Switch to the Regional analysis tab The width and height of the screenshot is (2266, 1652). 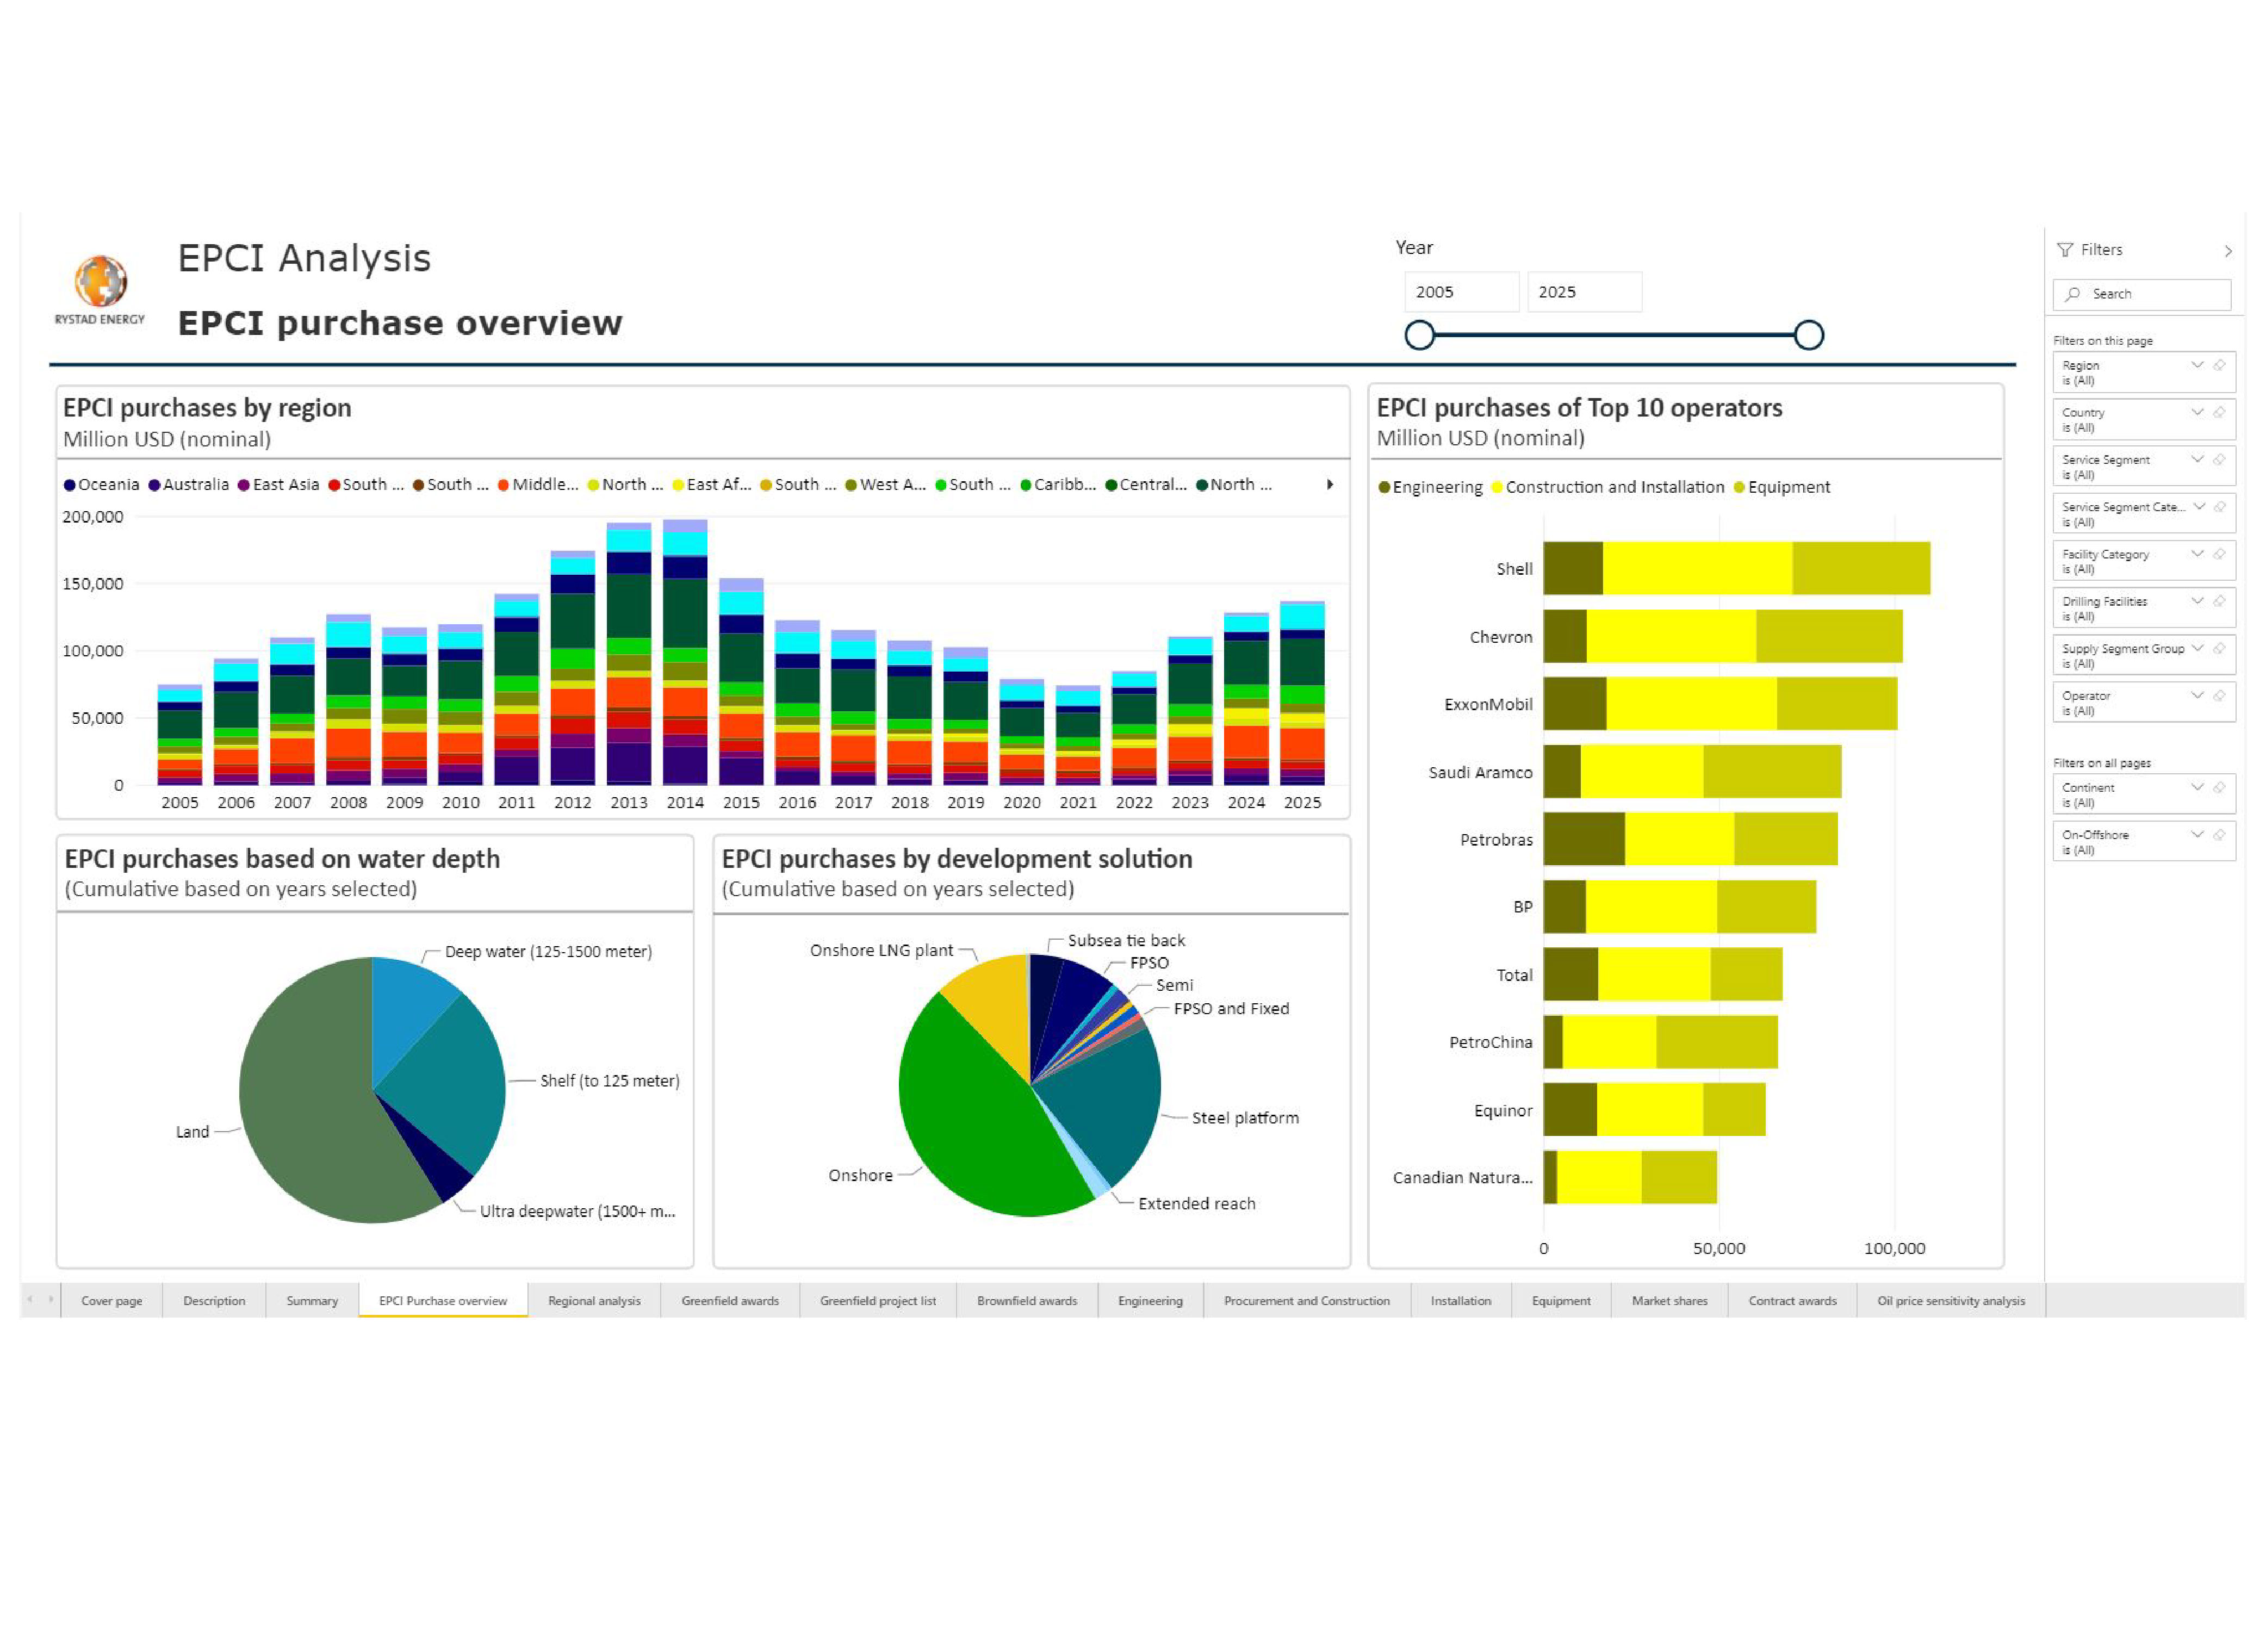[x=594, y=1301]
